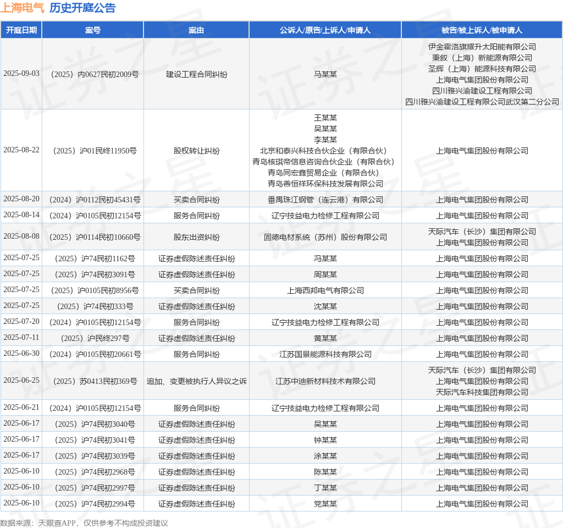
Task: Click plaintiff 周某某
Action: 325,274
